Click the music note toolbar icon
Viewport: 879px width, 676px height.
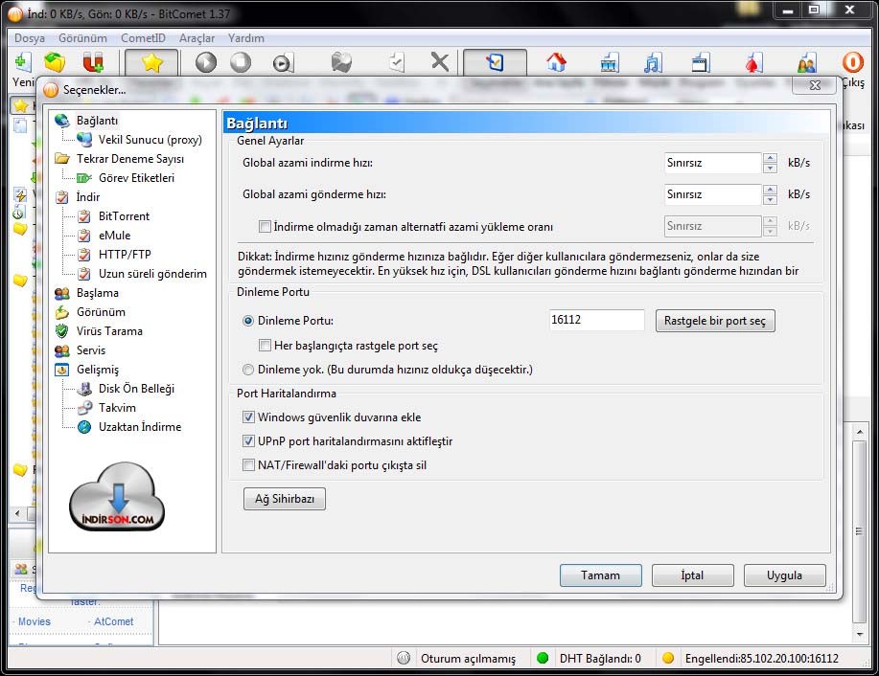coord(653,63)
